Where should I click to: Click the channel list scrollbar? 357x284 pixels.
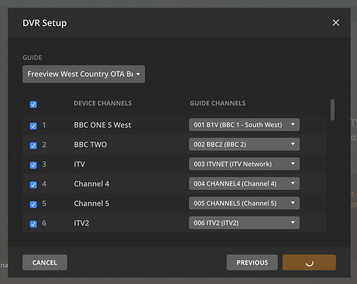(332, 110)
